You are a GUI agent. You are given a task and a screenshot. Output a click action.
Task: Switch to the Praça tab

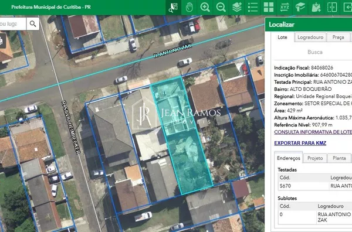339,37
